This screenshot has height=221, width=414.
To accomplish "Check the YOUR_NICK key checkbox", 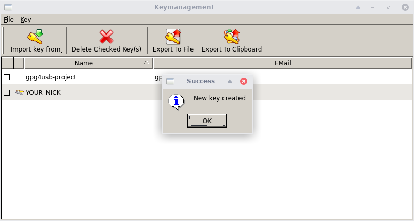I will click(x=7, y=92).
